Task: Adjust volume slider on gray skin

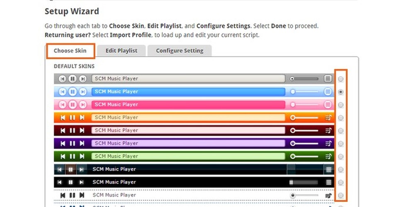Action: tap(304, 79)
